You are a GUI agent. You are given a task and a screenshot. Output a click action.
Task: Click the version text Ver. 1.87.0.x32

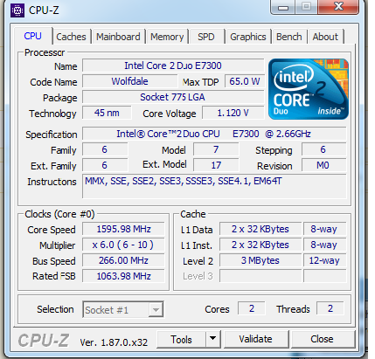114,342
